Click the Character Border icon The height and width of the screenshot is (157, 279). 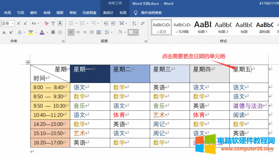point(60,23)
